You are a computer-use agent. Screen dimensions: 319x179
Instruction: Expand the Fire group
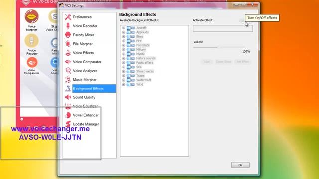point(124,41)
